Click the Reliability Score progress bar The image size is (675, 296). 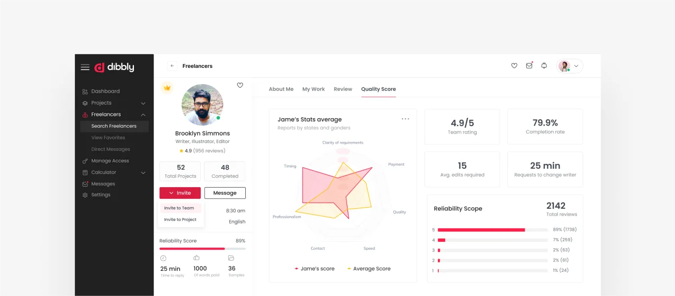tap(202, 249)
